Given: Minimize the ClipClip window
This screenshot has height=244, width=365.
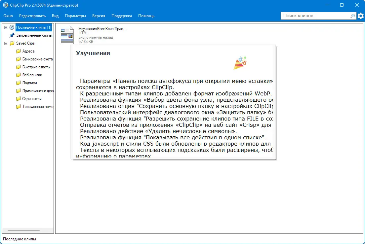Looking at the screenshot, I should point(327,5).
